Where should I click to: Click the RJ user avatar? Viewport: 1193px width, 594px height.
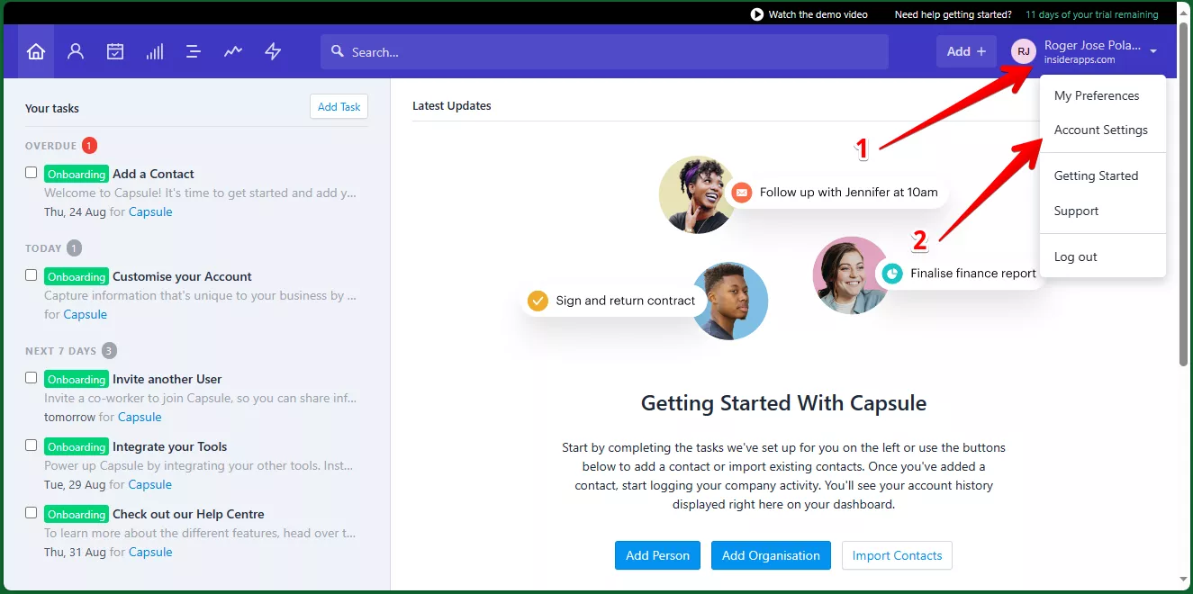(1024, 51)
